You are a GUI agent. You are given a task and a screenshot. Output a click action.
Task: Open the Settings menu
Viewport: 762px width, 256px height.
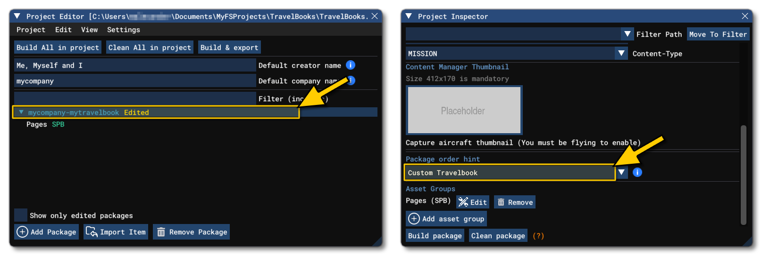click(x=124, y=30)
